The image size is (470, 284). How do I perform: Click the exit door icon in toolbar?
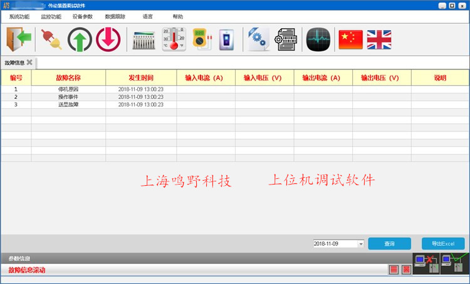point(19,39)
